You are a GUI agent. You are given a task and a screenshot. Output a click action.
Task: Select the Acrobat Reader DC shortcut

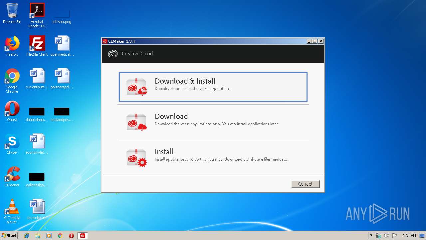coord(37,15)
